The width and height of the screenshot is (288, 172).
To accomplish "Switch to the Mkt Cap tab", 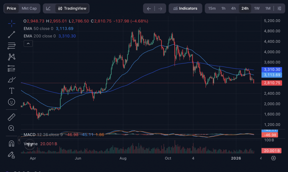I will [x=29, y=8].
